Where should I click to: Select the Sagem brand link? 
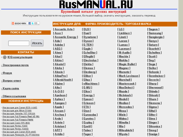pyautogui.click(x=153, y=29)
